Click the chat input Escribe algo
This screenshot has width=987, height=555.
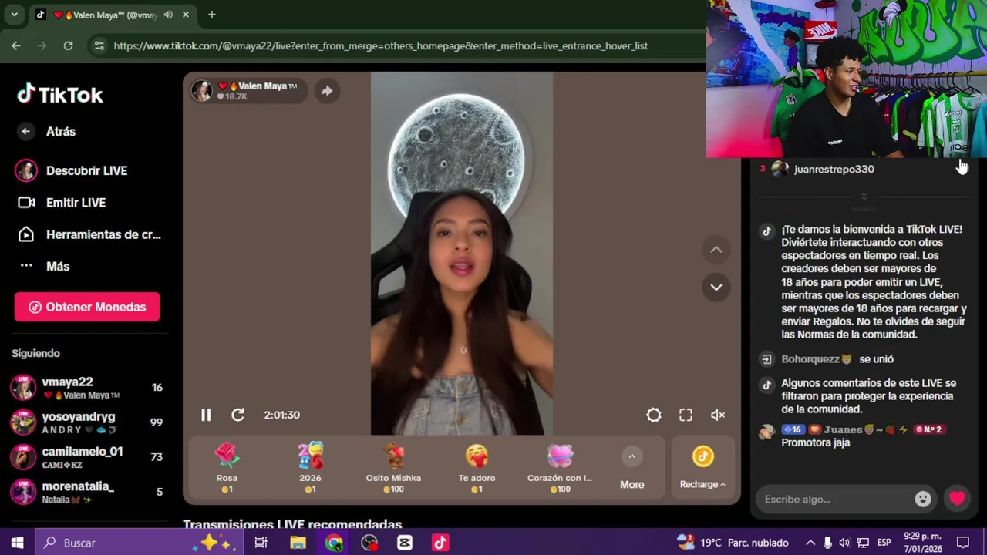(x=834, y=499)
